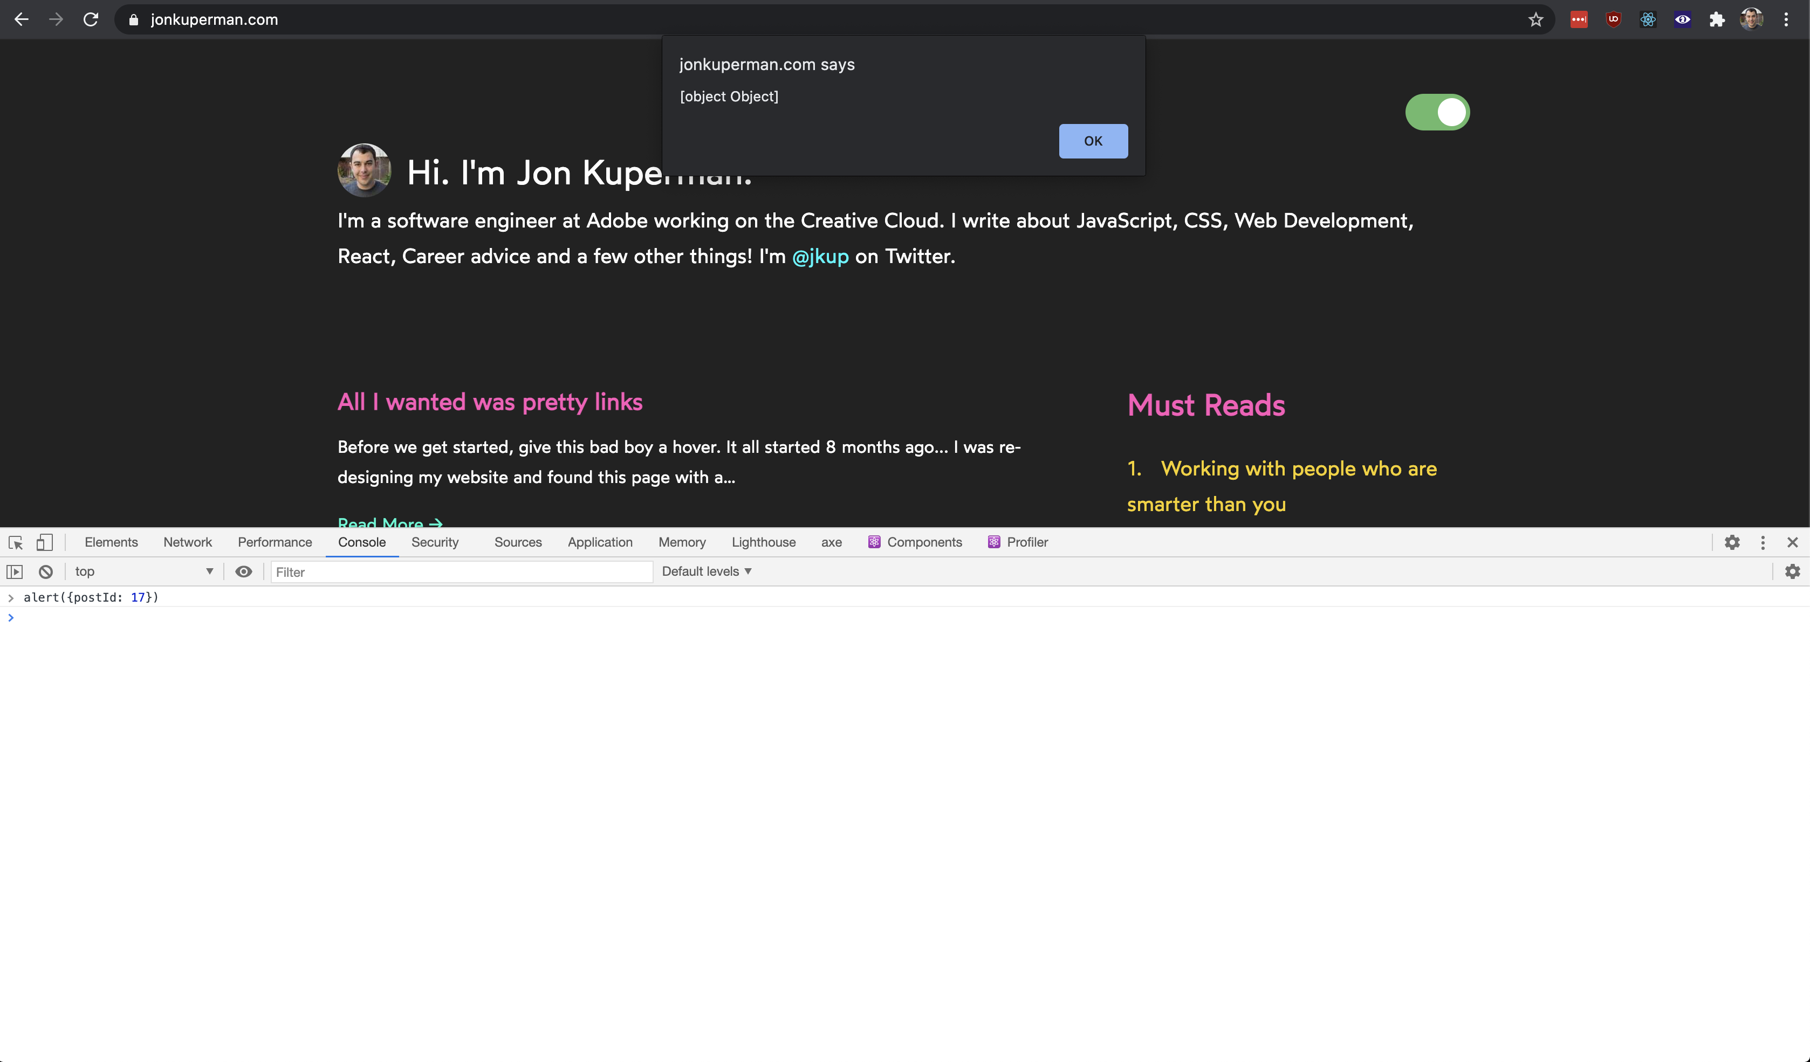This screenshot has width=1810, height=1062.
Task: Open the red password manager extension icon
Action: click(x=1579, y=19)
